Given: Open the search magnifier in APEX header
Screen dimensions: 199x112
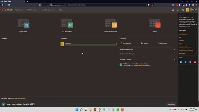Looking at the screenshot, I should pyautogui.click(x=173, y=10).
